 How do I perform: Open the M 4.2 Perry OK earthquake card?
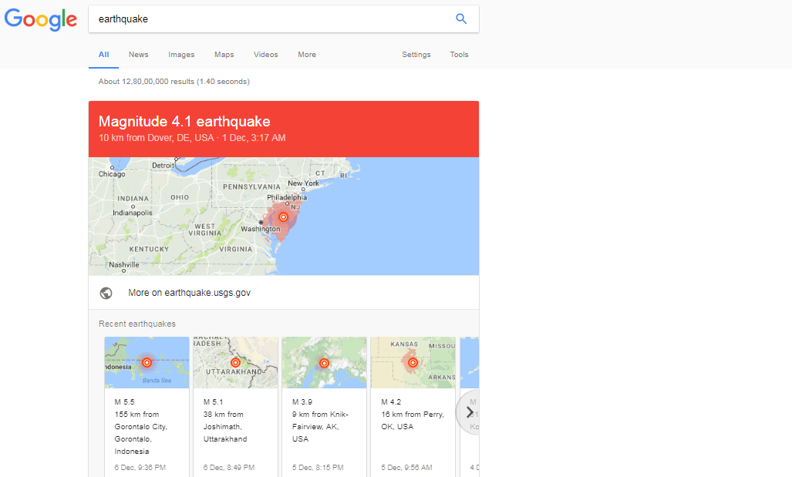[x=413, y=407]
